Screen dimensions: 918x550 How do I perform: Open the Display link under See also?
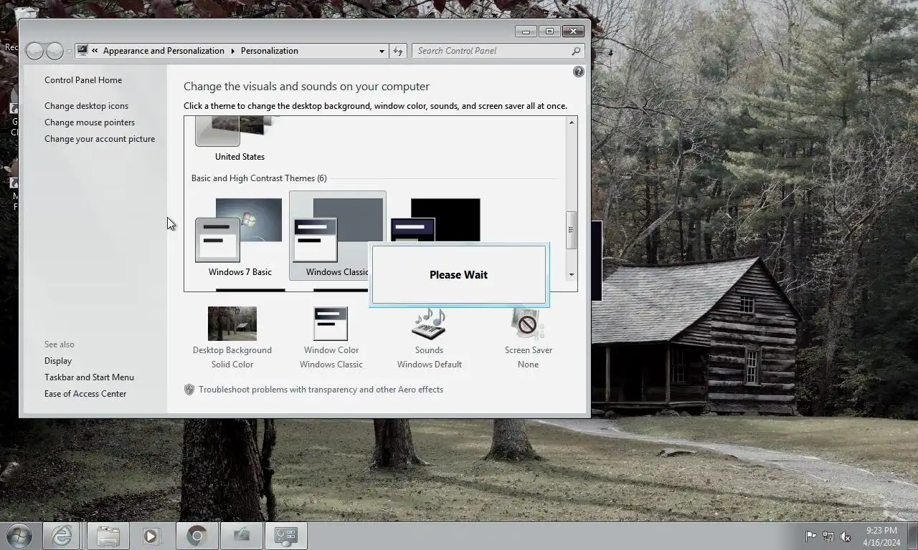point(58,361)
